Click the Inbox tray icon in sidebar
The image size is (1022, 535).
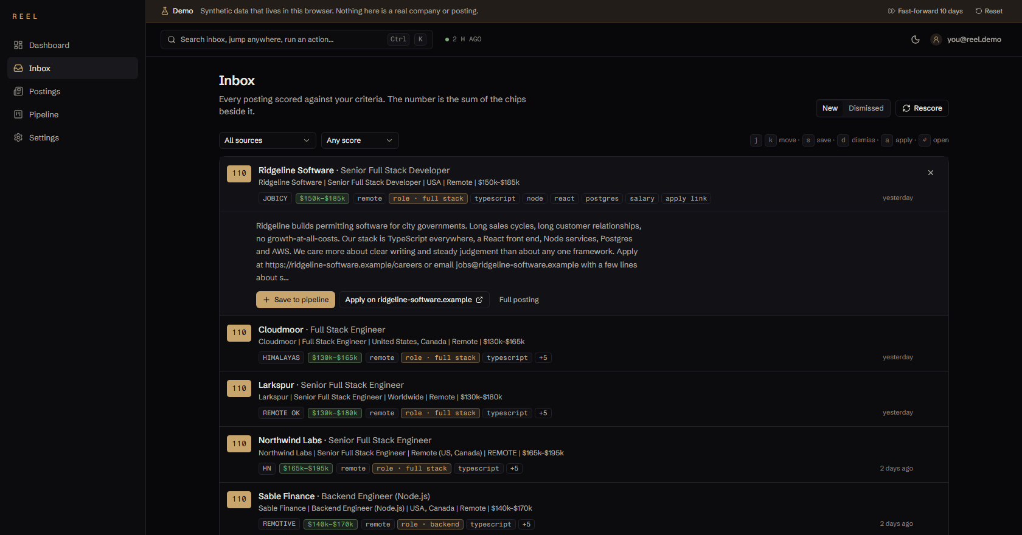[x=18, y=68]
